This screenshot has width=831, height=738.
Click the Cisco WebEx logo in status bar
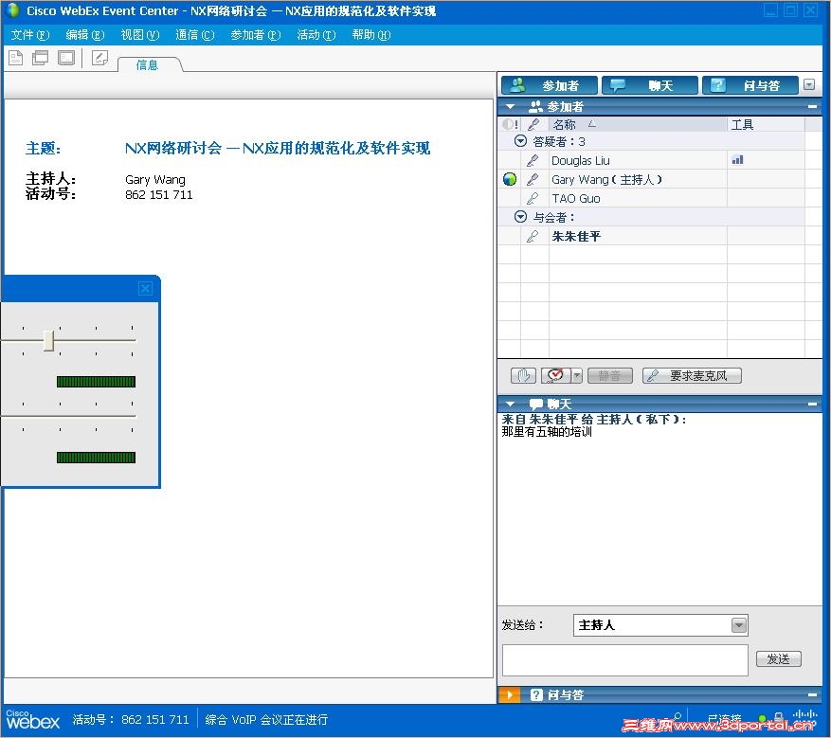[33, 719]
